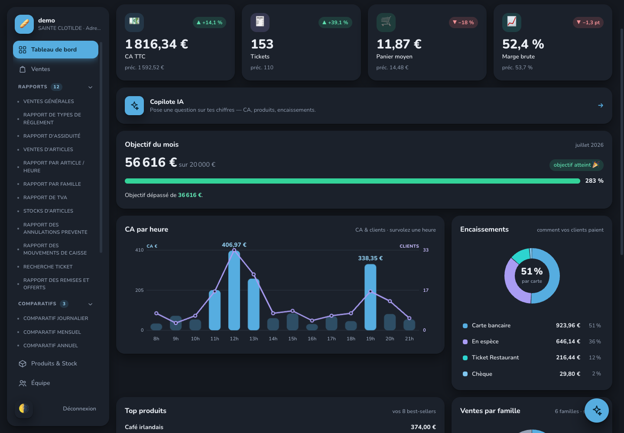Click the Déconnexion link
This screenshot has height=433, width=624.
coord(79,409)
